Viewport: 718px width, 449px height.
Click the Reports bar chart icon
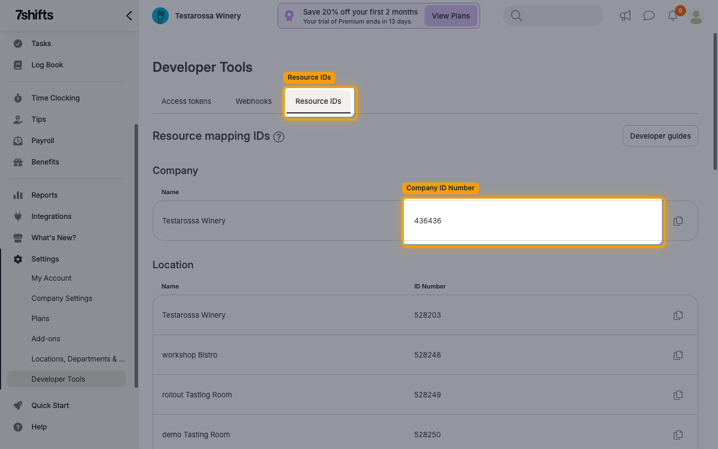click(x=18, y=195)
